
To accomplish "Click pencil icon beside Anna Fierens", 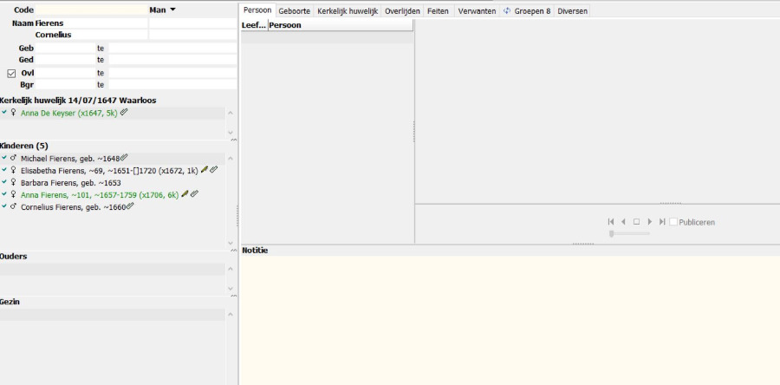I will point(185,194).
